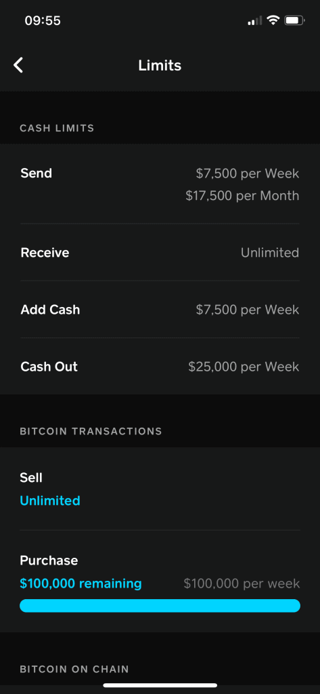Tap the $17,500 per Month value

(242, 196)
